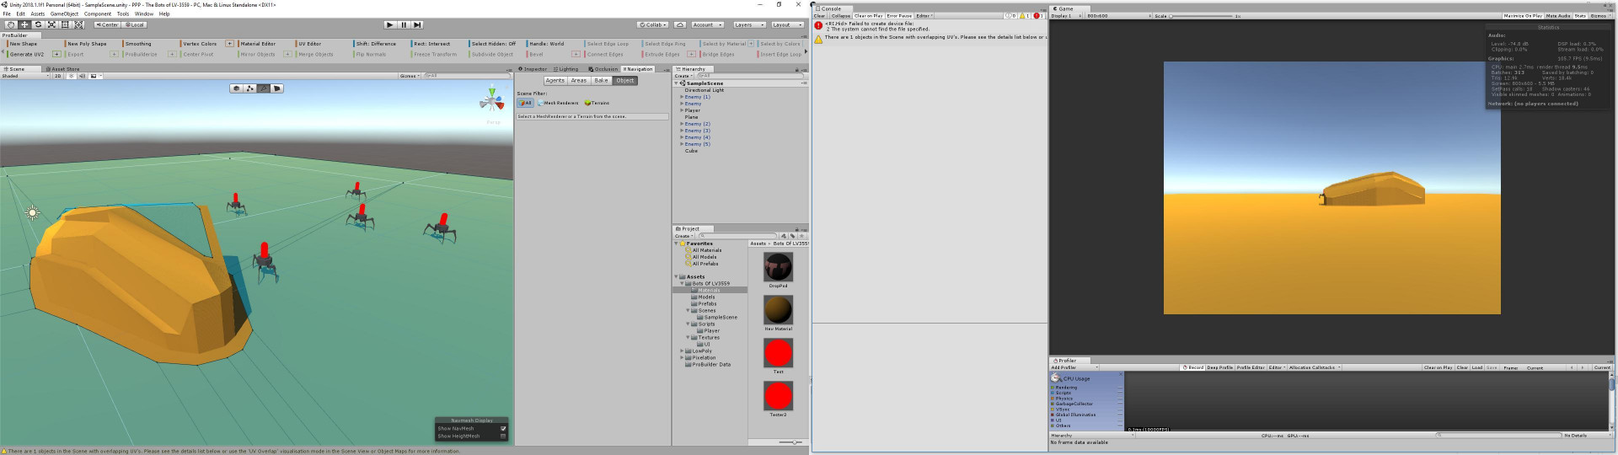Open the cloud services panel
1618x455 pixels.
(680, 24)
